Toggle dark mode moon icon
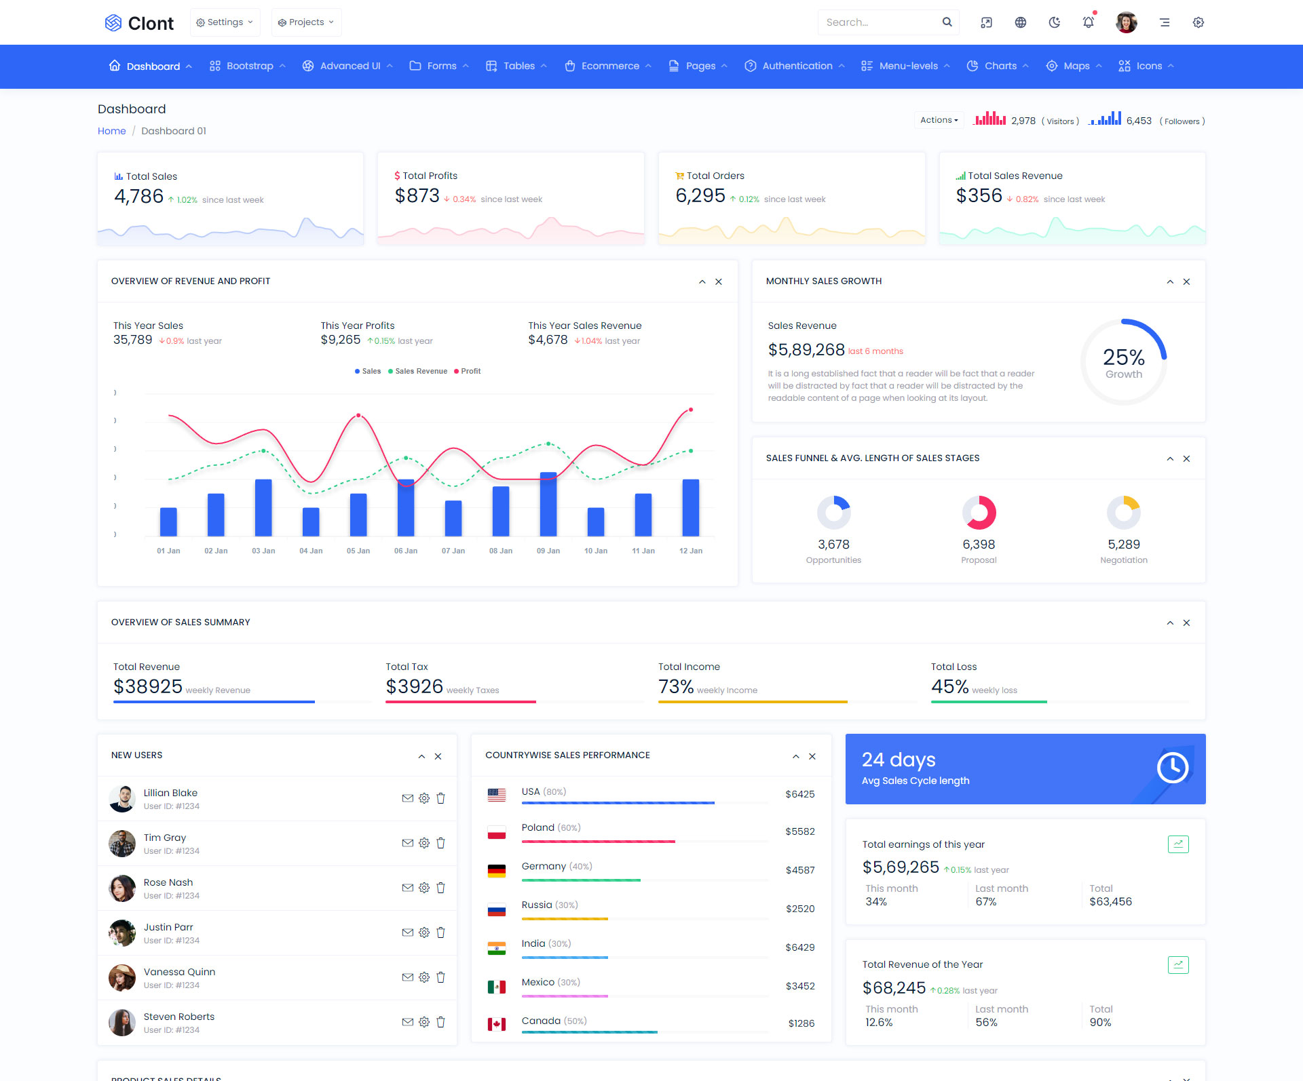Viewport: 1303px width, 1081px height. (1054, 22)
